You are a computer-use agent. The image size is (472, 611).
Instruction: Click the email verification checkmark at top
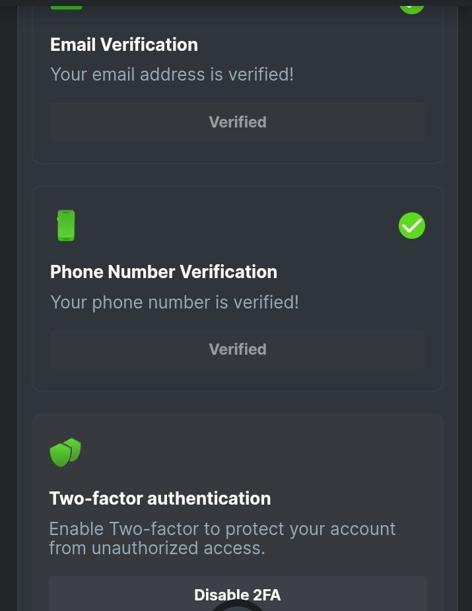point(412,6)
